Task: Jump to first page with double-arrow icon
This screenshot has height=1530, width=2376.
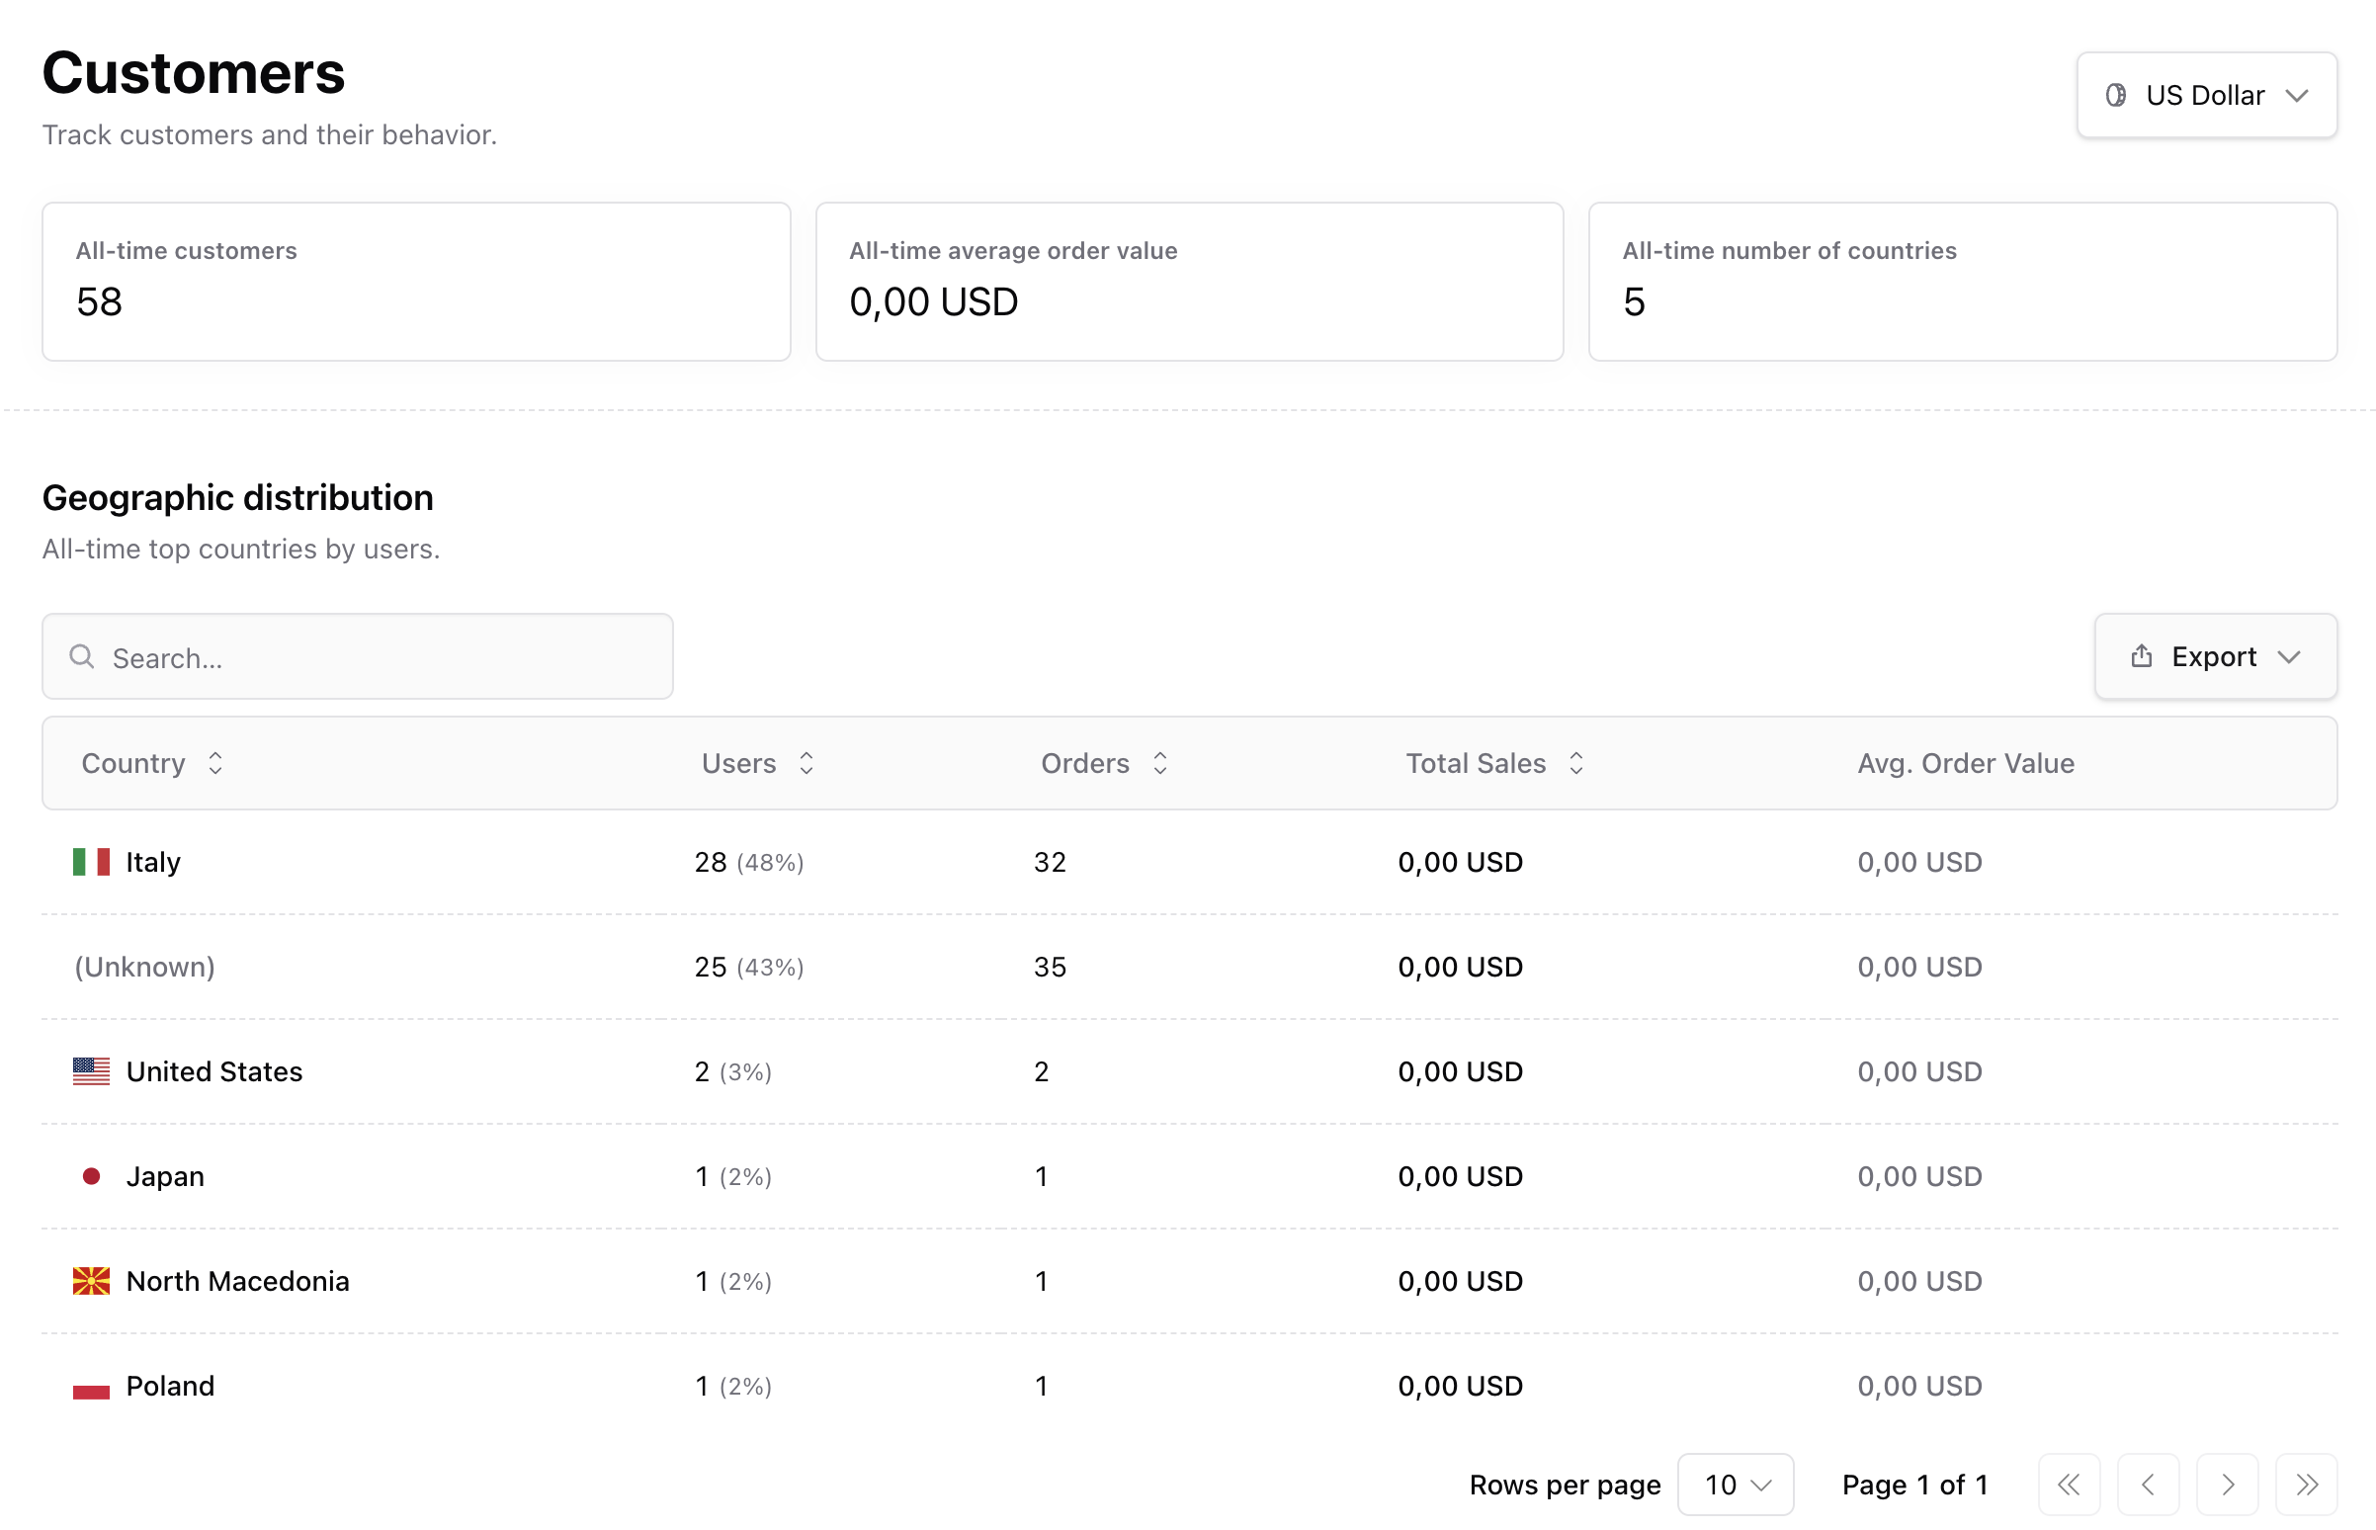Action: click(x=2068, y=1485)
